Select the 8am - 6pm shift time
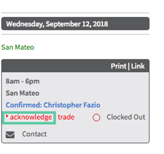Screen dimensions: 164x154 (23, 81)
